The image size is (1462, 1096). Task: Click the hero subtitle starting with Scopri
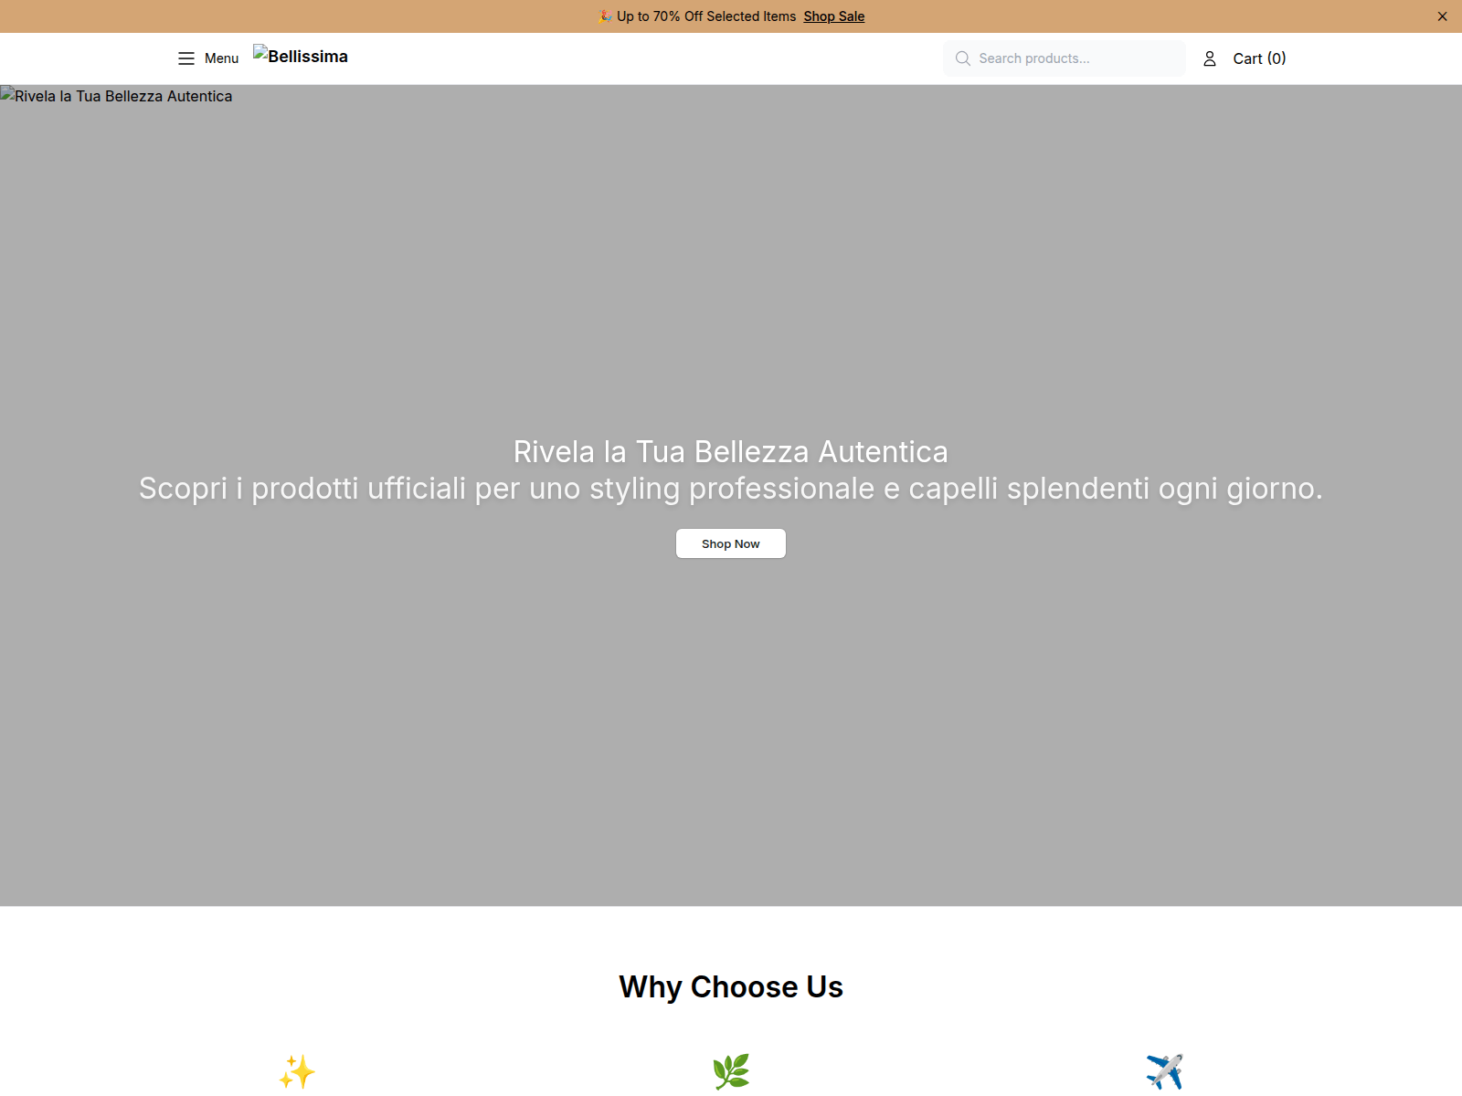point(731,489)
